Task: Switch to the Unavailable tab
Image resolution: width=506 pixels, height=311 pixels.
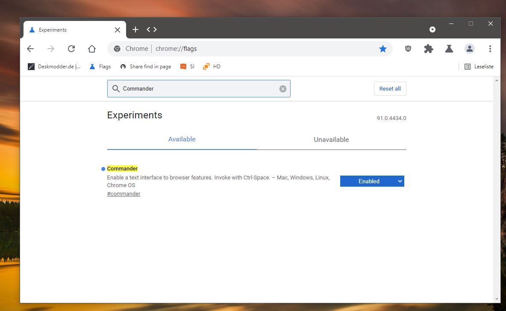Action: (331, 139)
